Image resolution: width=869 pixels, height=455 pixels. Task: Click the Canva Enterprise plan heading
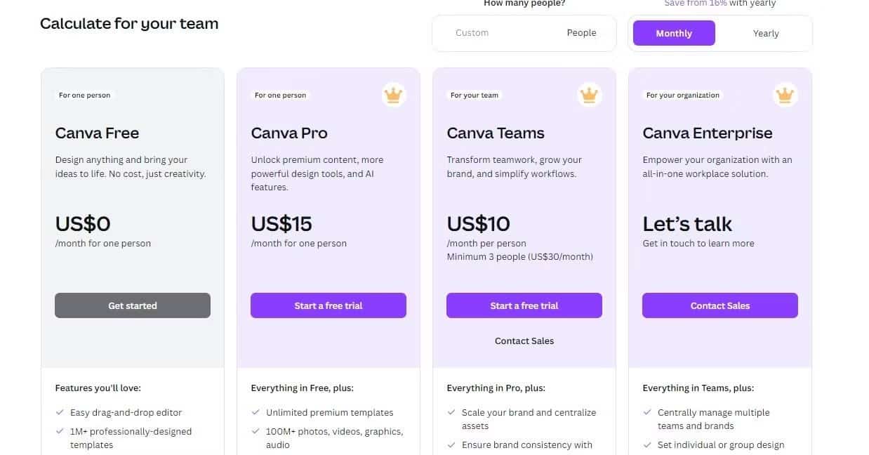(x=708, y=133)
